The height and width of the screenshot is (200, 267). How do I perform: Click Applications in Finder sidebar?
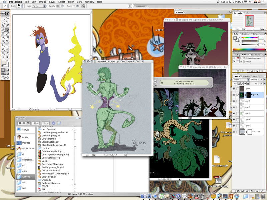[x=26, y=148]
